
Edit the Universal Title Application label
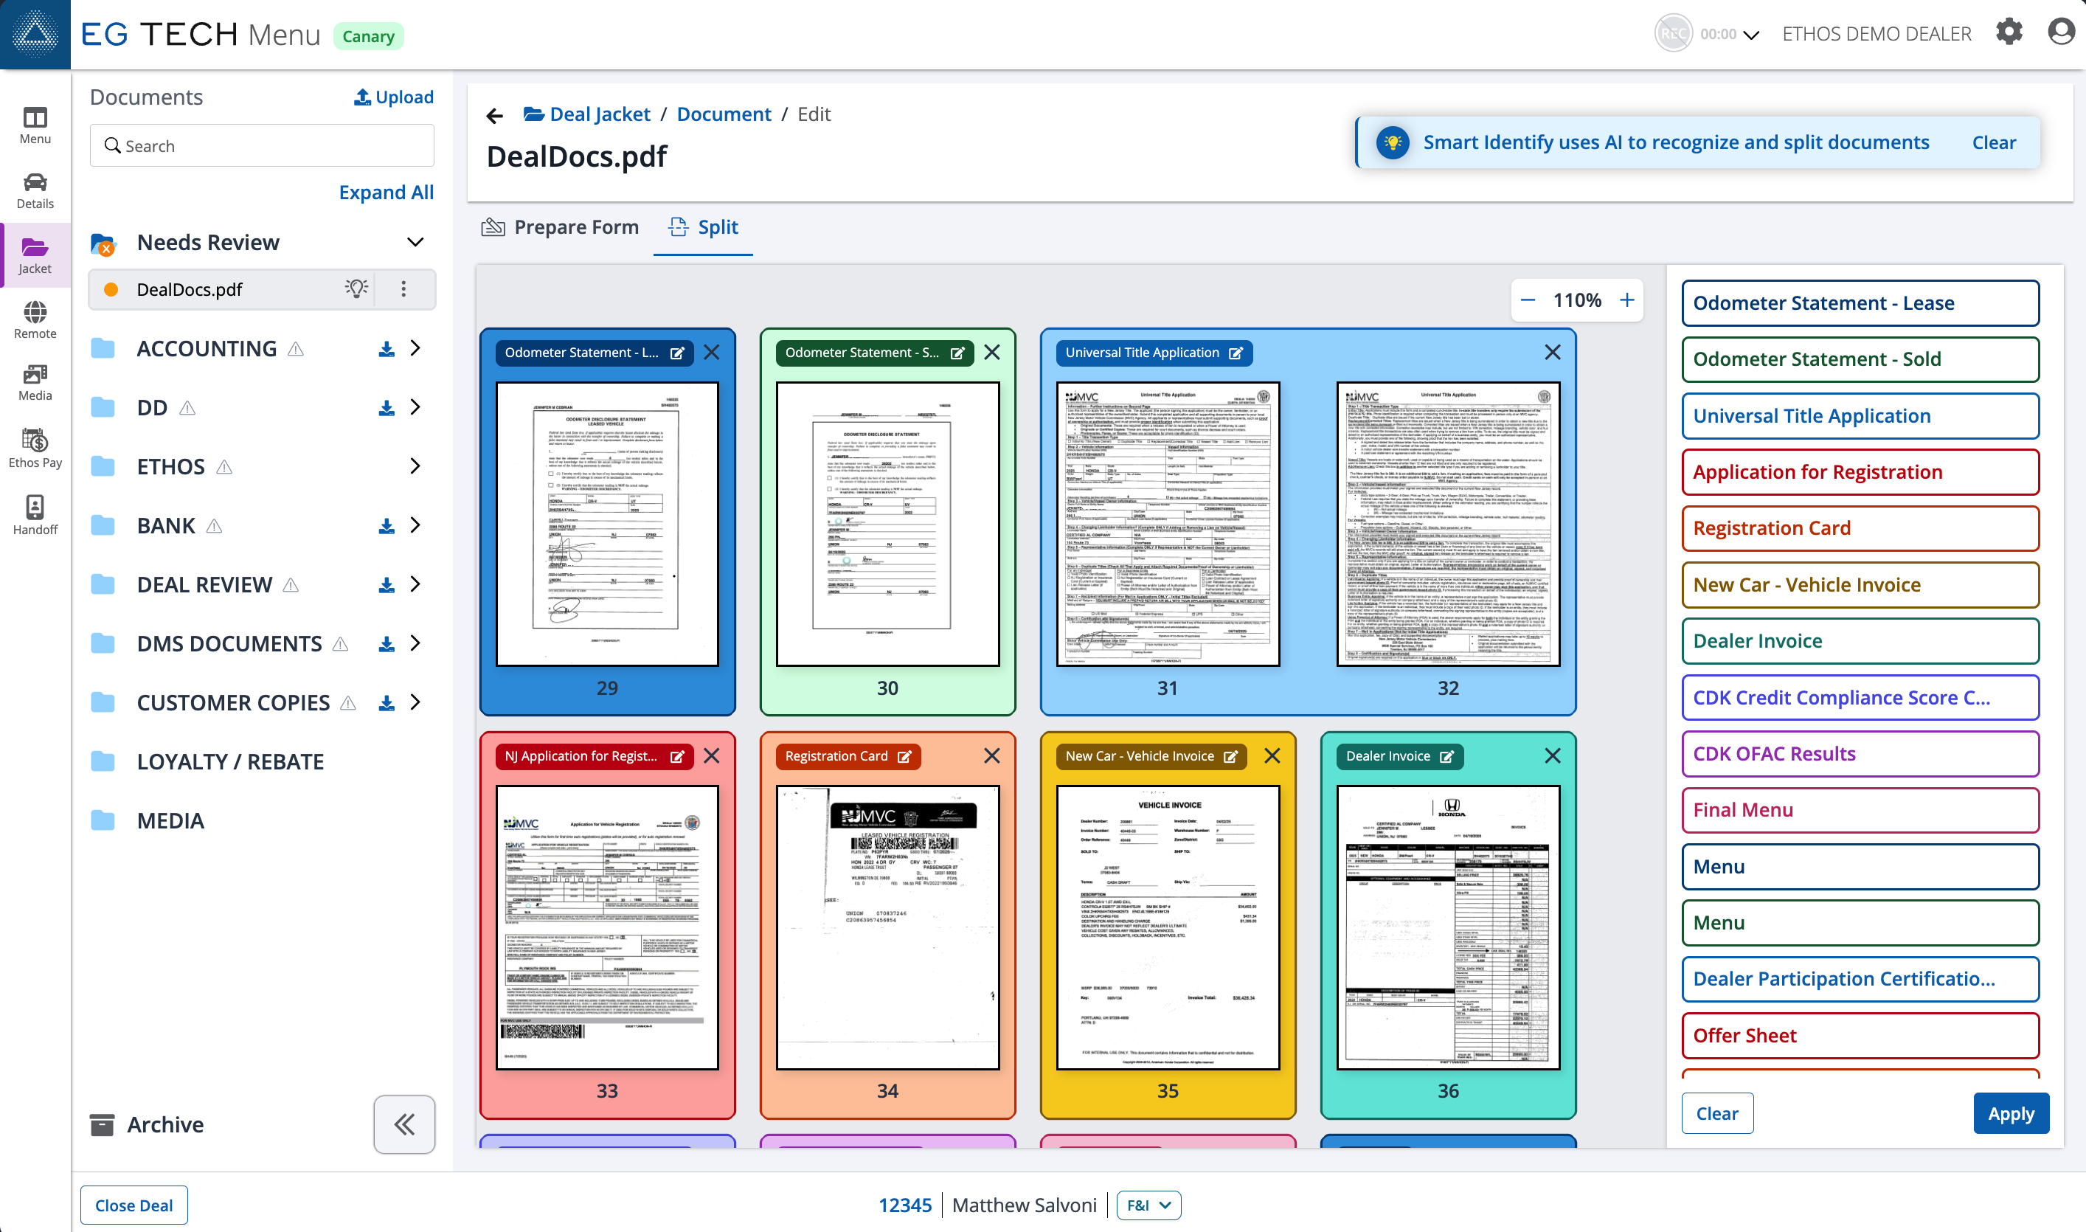tap(1236, 353)
